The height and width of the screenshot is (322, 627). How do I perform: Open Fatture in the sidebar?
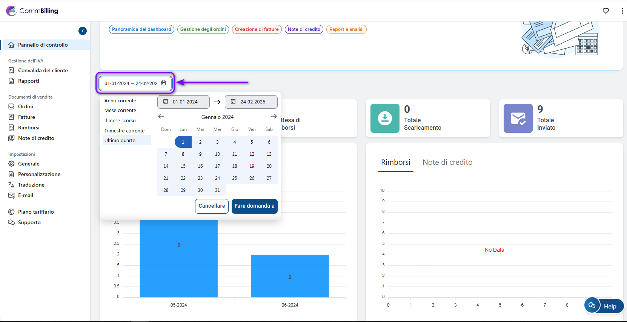coord(26,117)
